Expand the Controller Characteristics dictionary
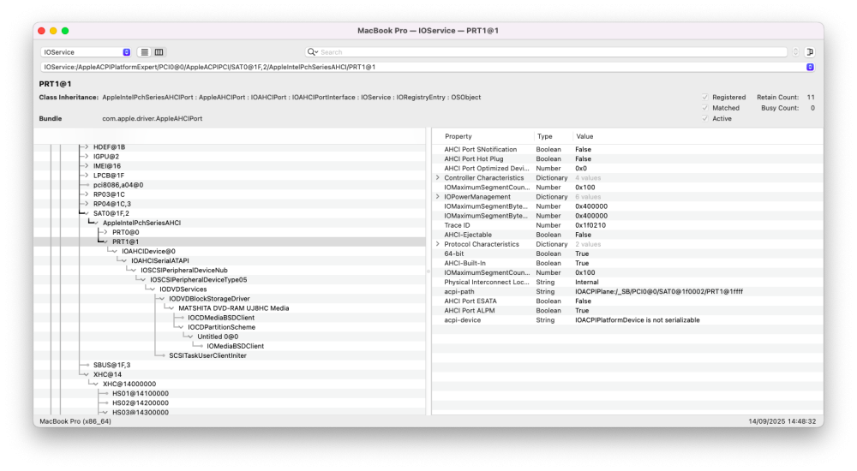This screenshot has width=857, height=471. 438,177
